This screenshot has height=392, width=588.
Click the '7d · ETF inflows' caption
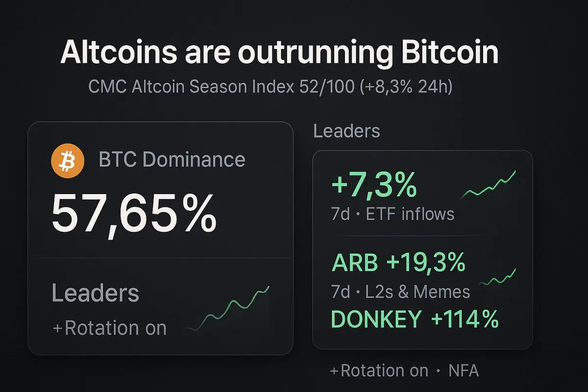coord(393,214)
